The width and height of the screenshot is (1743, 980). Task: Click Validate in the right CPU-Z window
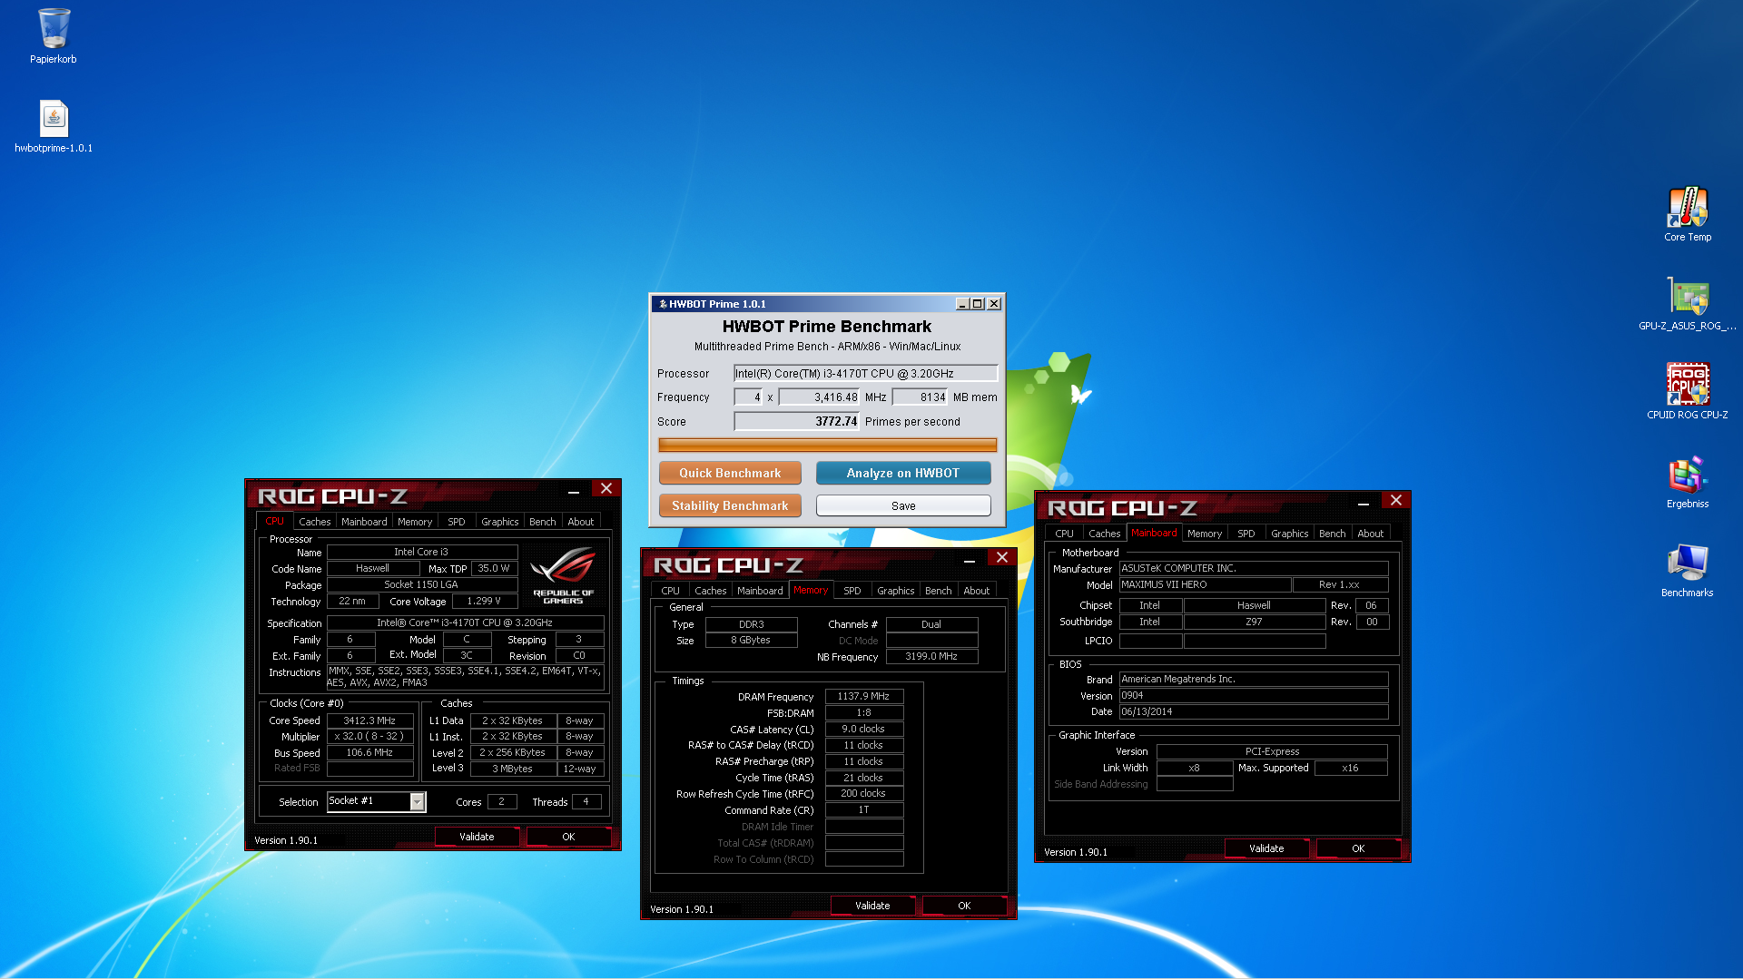tap(1266, 848)
